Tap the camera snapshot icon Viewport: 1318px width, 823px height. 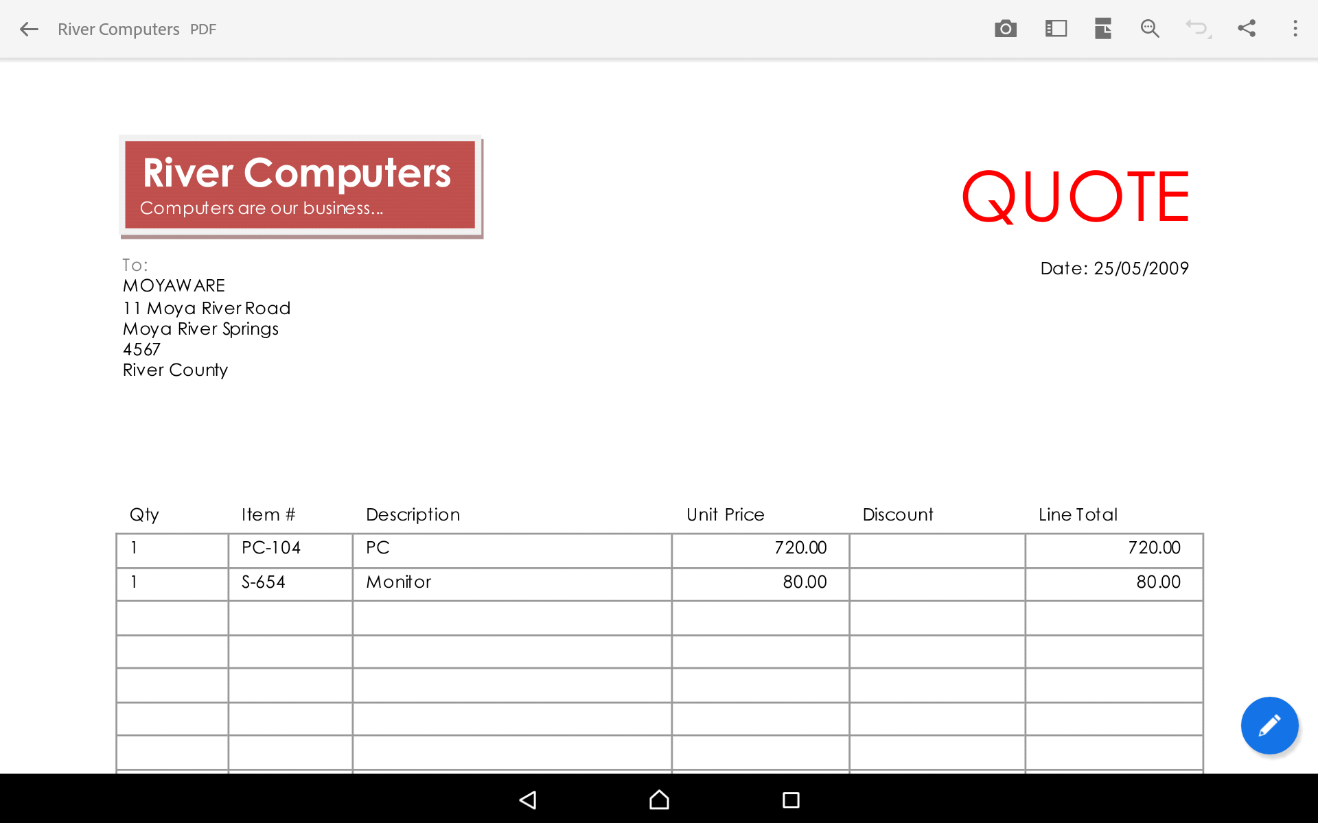coord(1006,29)
